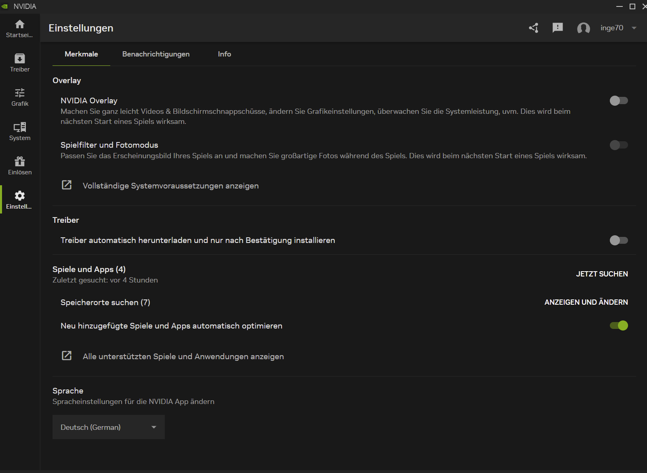
Task: Click the Spiele und Apps (4) heading
Action: 89,269
